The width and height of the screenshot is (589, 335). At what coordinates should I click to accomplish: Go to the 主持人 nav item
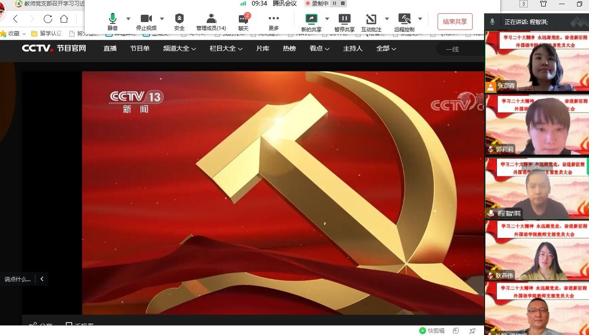click(352, 48)
